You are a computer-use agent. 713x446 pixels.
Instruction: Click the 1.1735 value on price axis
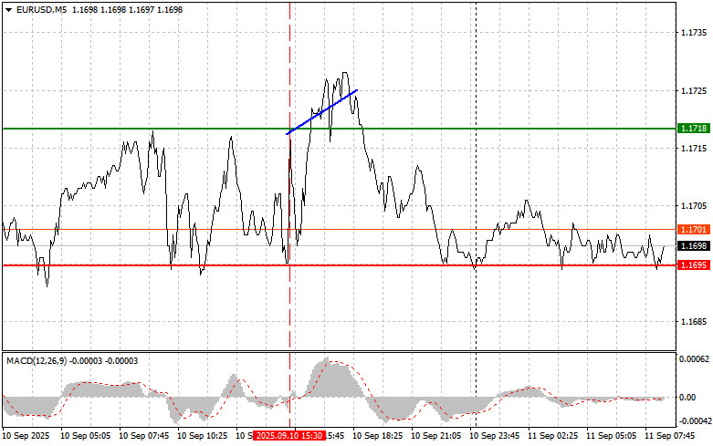[x=693, y=33]
